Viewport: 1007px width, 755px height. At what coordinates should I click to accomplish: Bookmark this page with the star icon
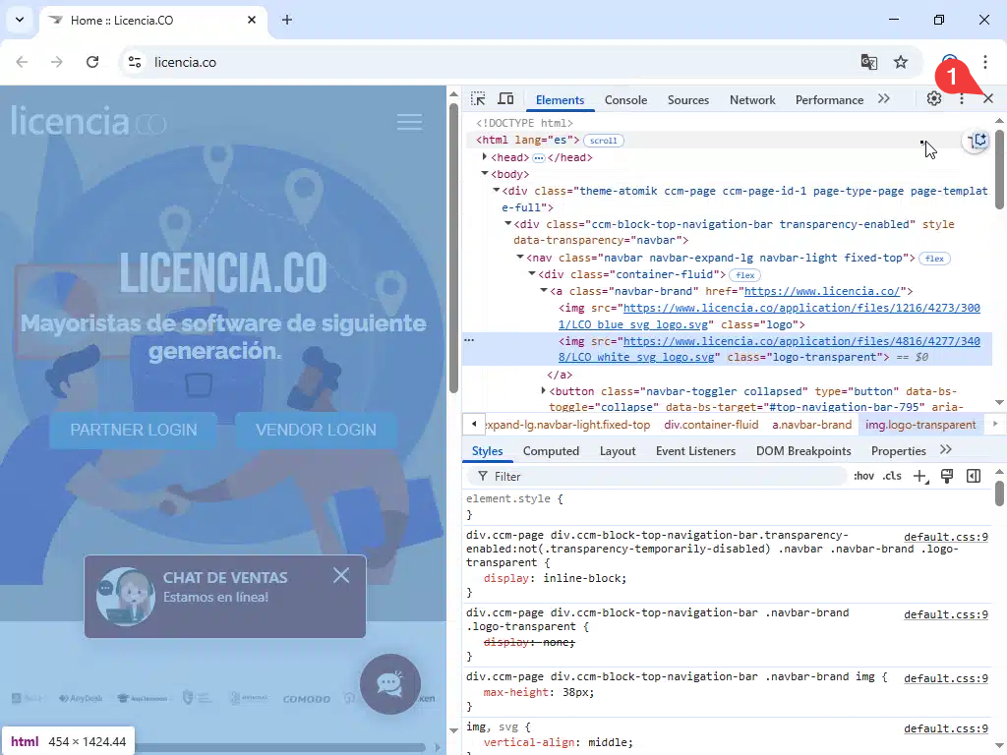click(x=901, y=62)
